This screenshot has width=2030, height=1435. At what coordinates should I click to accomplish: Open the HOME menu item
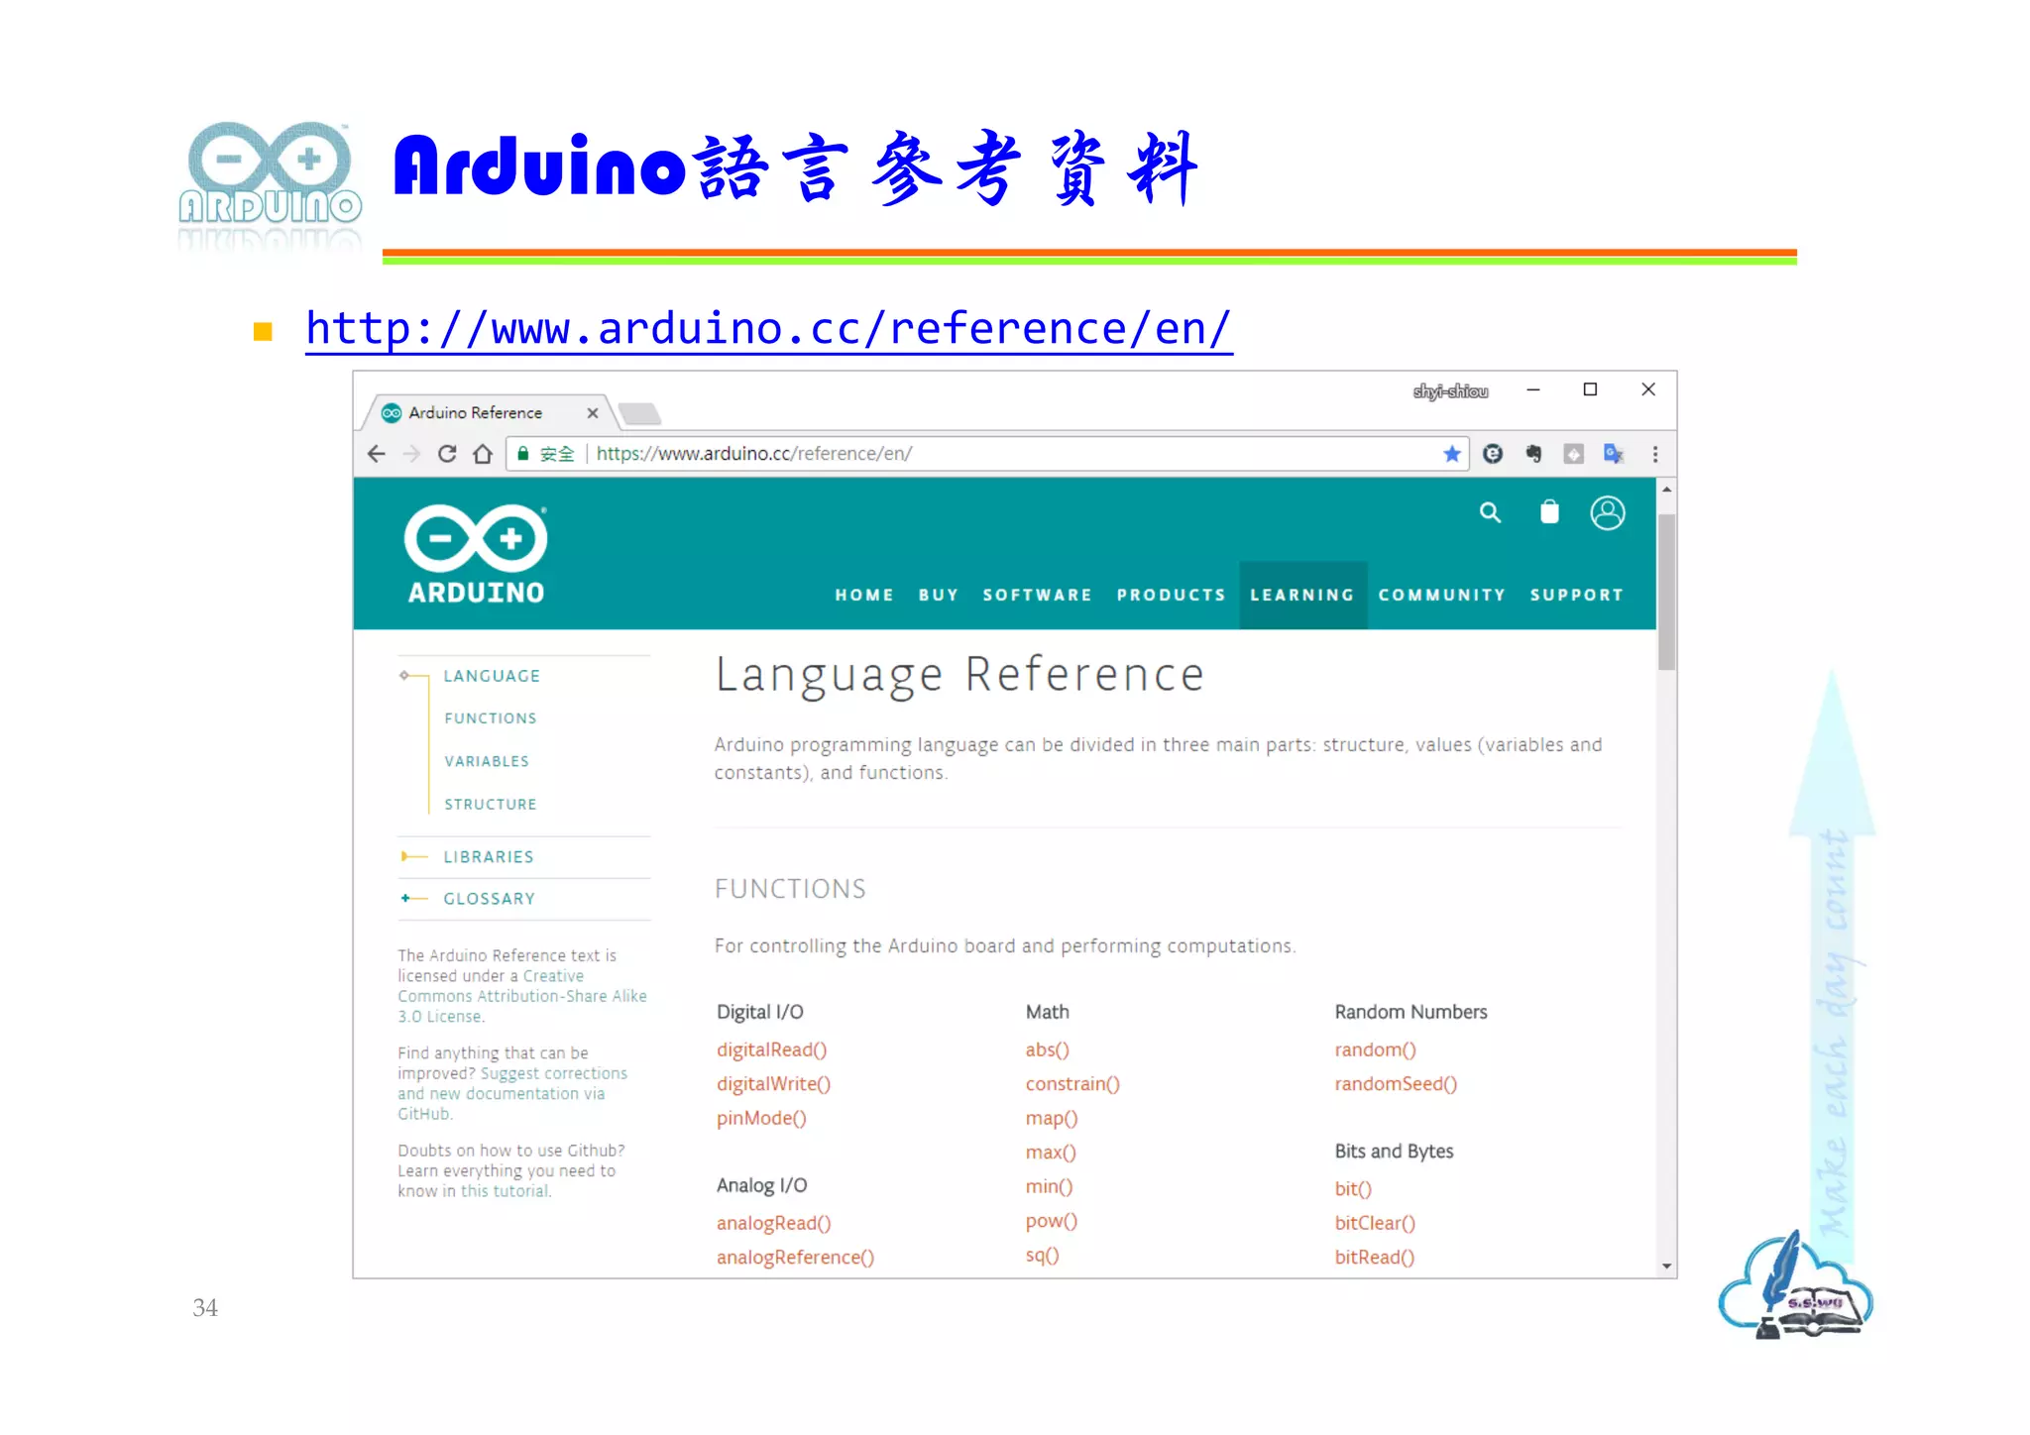[864, 595]
